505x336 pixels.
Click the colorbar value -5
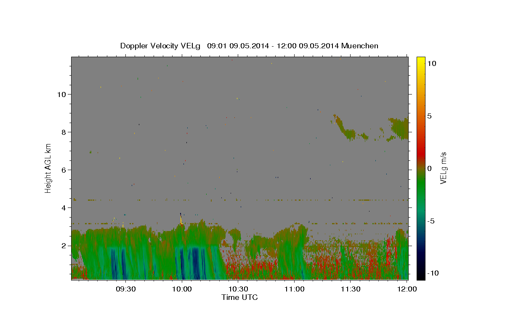(x=431, y=221)
